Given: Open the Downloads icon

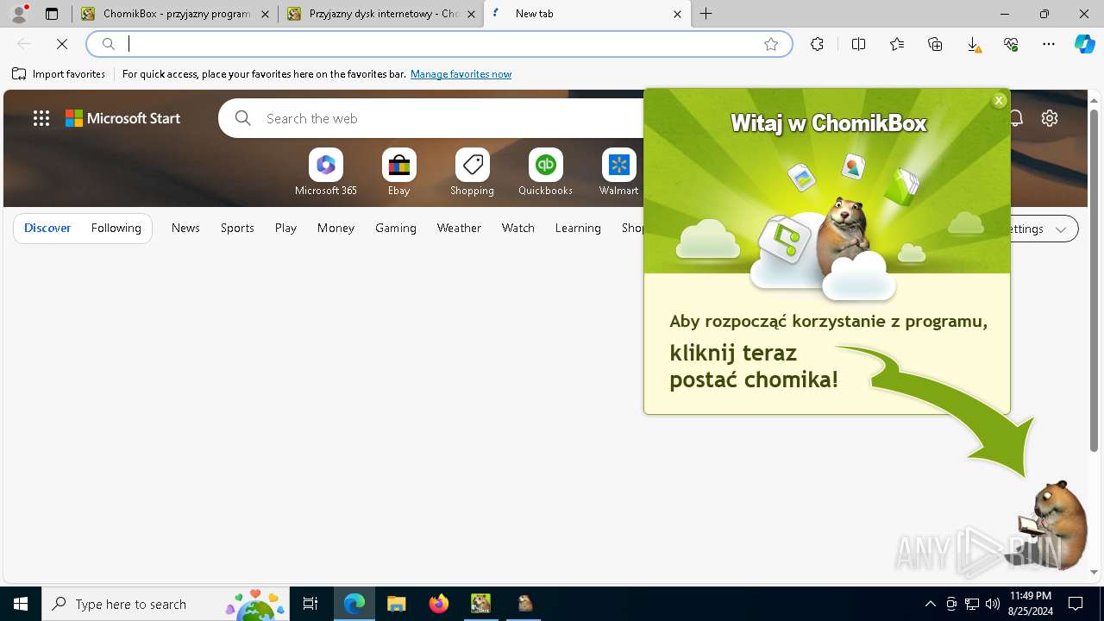Looking at the screenshot, I should (x=973, y=44).
